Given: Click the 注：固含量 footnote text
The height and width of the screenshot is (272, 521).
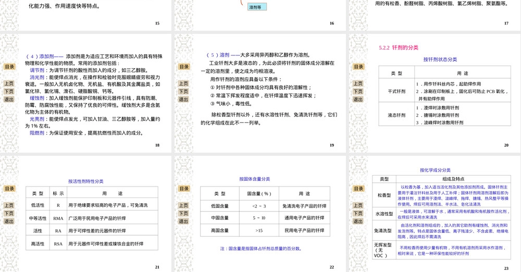Looking at the screenshot, I should click(261, 249).
